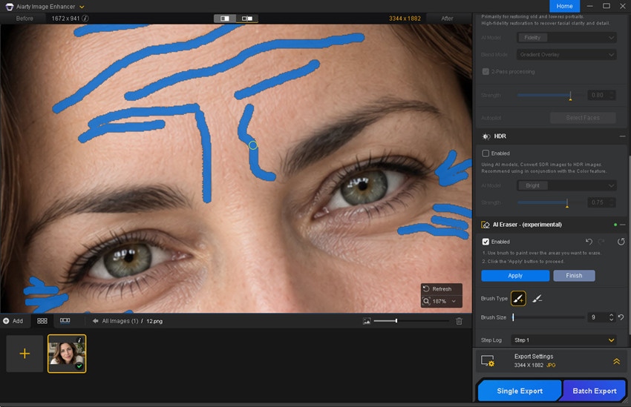Click the 12.png breadcrumb filename
Screen dimensions: 631x407
point(154,321)
